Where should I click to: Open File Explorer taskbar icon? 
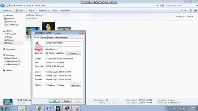point(22,108)
